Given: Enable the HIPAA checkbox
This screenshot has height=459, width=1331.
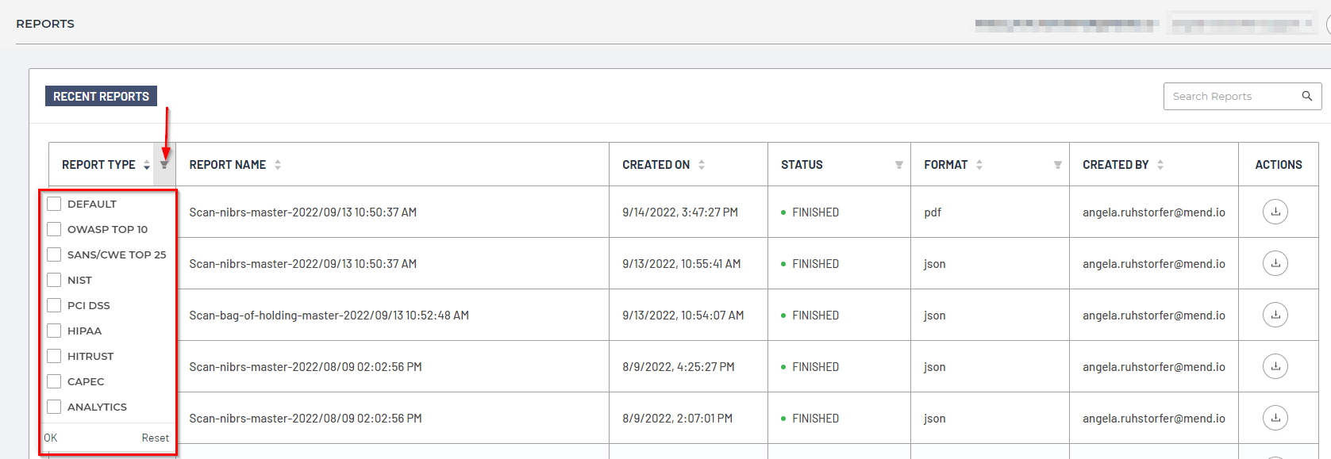Looking at the screenshot, I should point(54,331).
